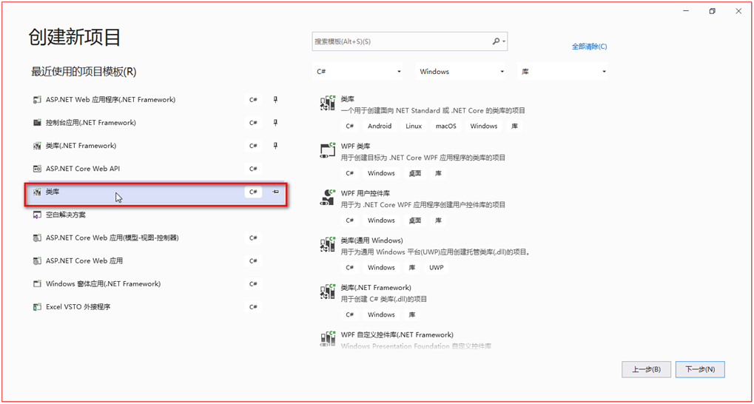Click the UWP tag under 类库(通用 Windows)
This screenshot has width=754, height=404.
tap(437, 267)
